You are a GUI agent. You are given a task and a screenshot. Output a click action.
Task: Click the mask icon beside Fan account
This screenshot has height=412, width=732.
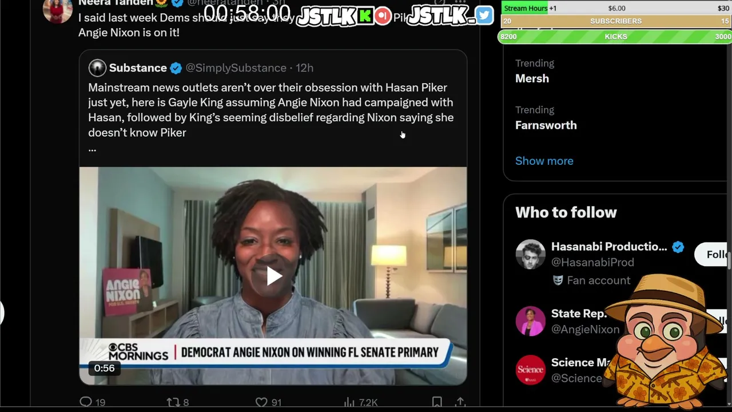pyautogui.click(x=558, y=280)
